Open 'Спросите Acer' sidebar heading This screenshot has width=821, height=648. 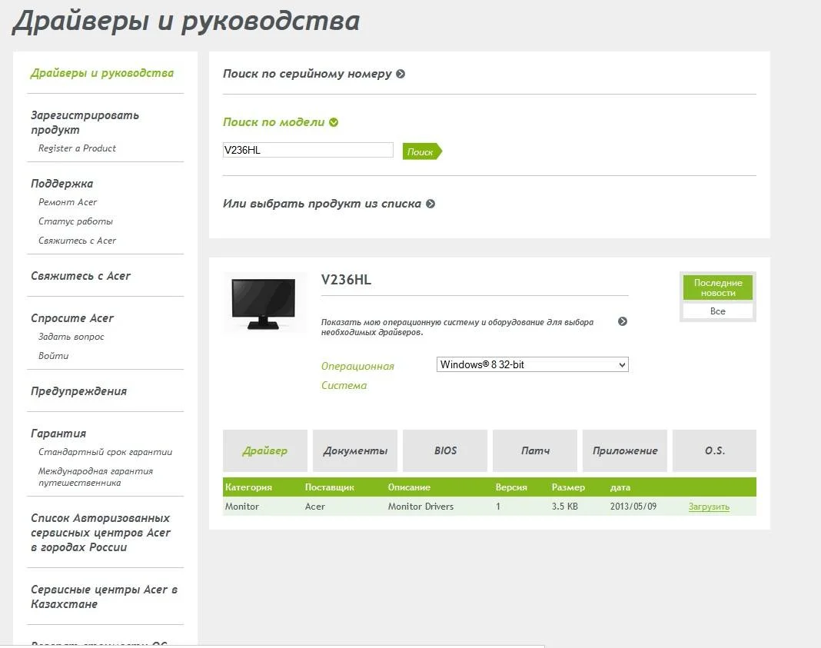72,318
